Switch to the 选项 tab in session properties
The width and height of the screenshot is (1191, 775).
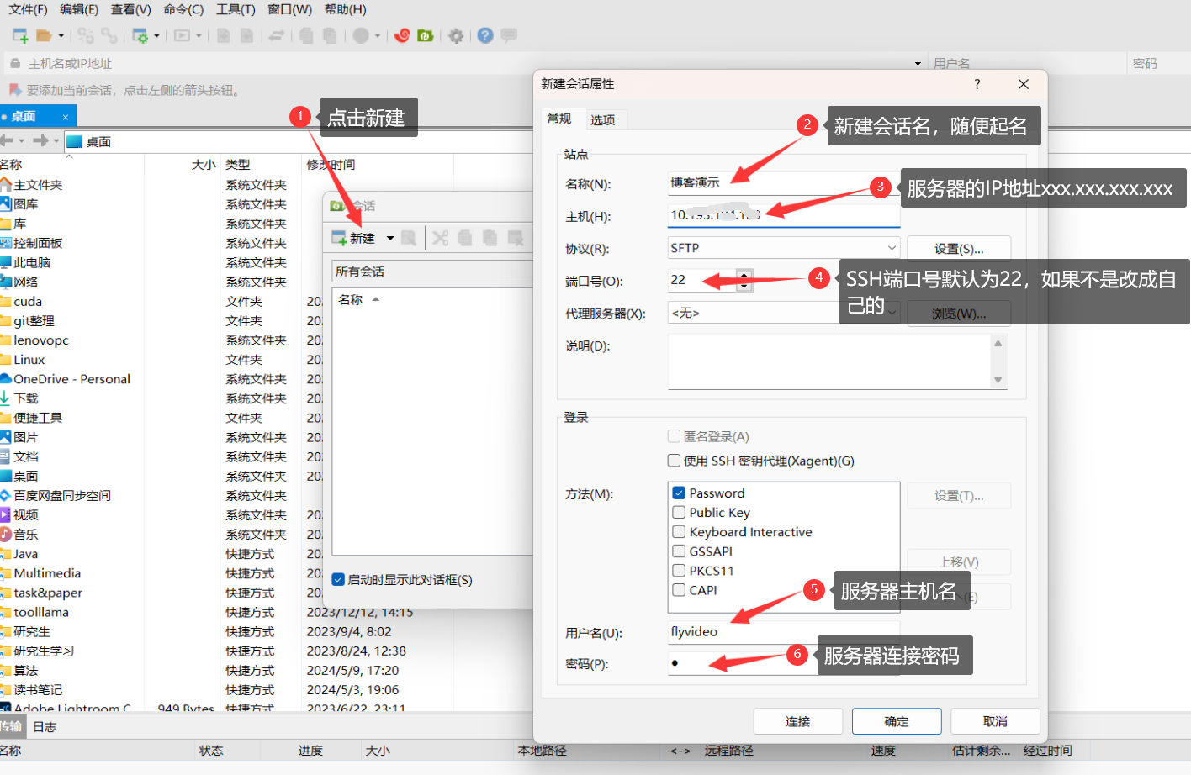[x=602, y=119]
